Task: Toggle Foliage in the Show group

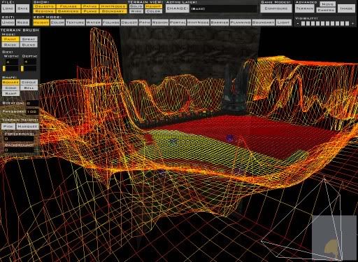Action: pos(69,6)
